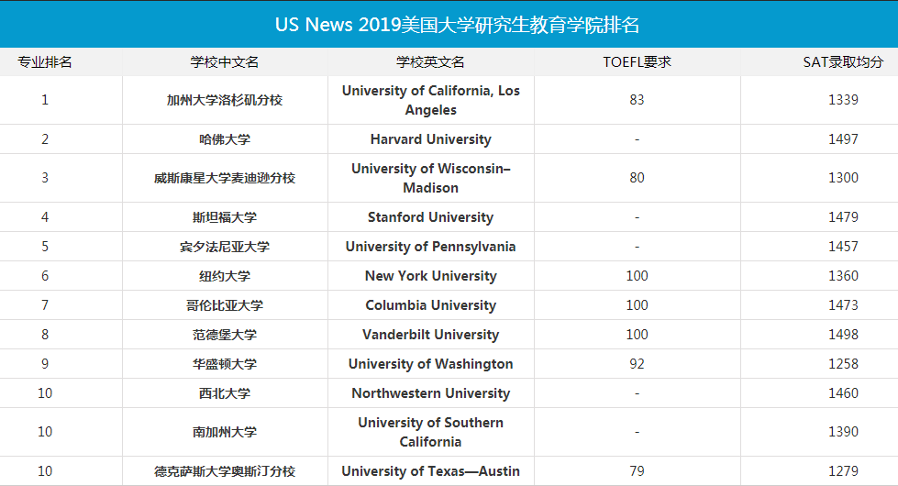Click SAT score 1479
The width and height of the screenshot is (898, 486).
coord(843,217)
